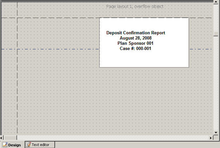220x148 pixels.
Task: Switch to the Design tab
Action: tap(12, 145)
